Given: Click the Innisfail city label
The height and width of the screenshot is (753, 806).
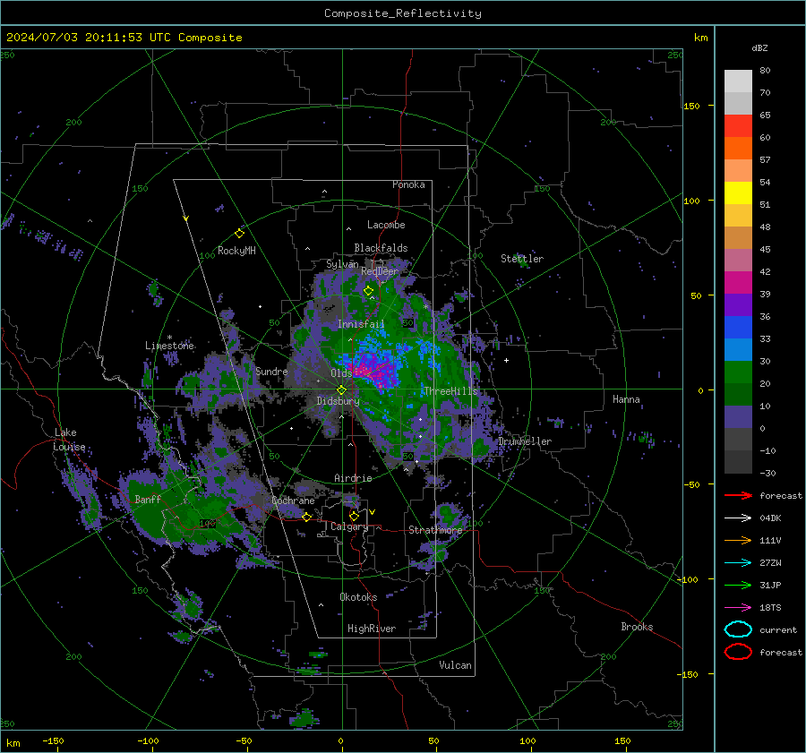Looking at the screenshot, I should click(361, 324).
